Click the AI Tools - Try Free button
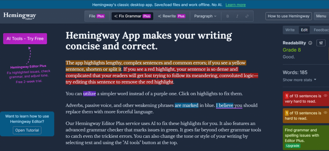This screenshot has height=151, width=329. point(25,39)
